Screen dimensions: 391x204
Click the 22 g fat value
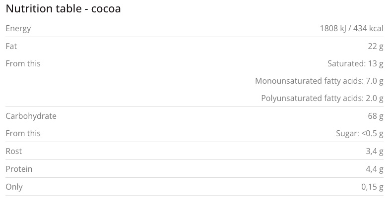(375, 46)
